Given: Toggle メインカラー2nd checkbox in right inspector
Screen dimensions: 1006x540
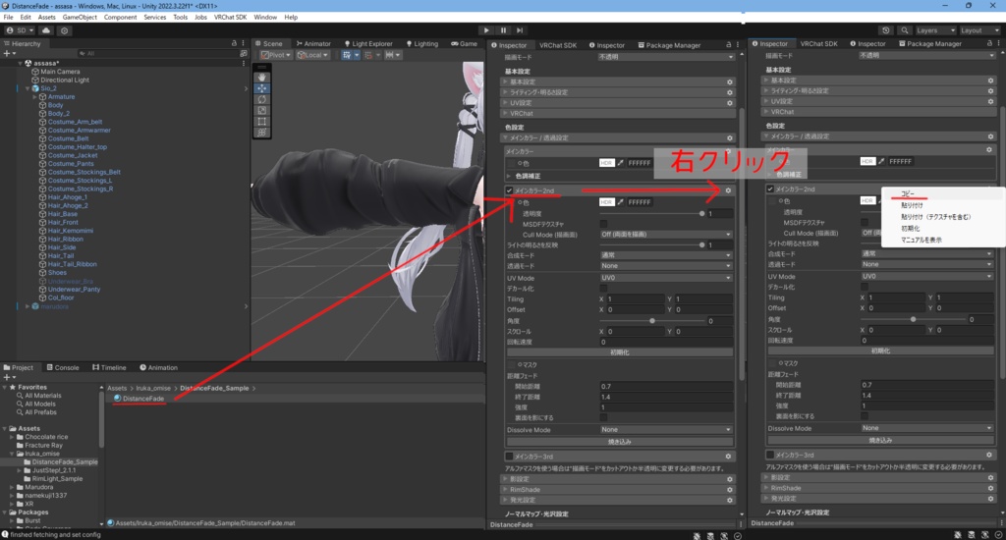Looking at the screenshot, I should click(770, 189).
